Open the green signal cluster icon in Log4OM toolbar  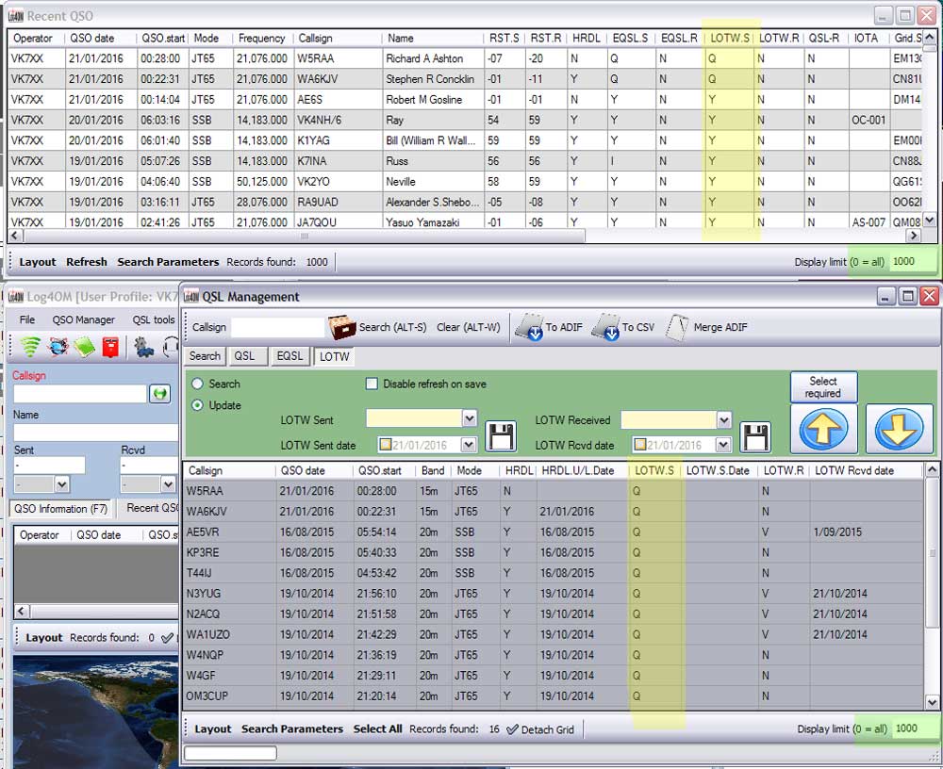pos(30,347)
